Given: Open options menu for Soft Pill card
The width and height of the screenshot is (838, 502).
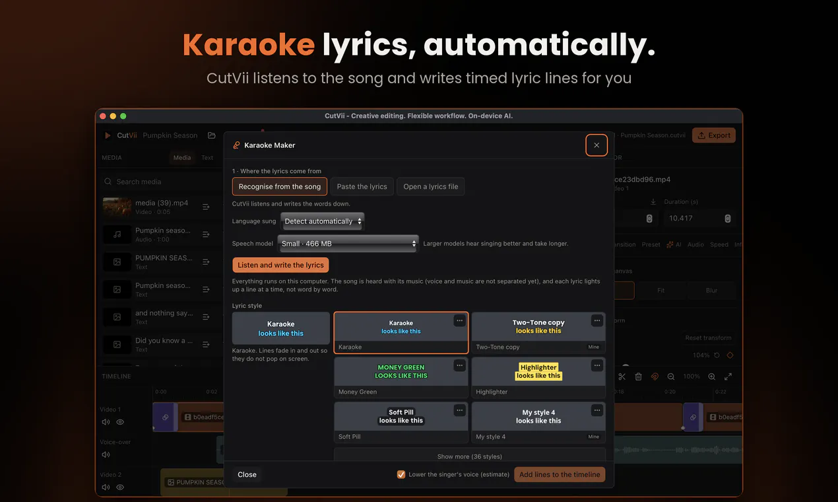Looking at the screenshot, I should 459,410.
